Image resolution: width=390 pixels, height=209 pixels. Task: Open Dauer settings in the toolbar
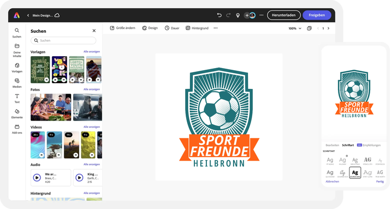pos(172,28)
